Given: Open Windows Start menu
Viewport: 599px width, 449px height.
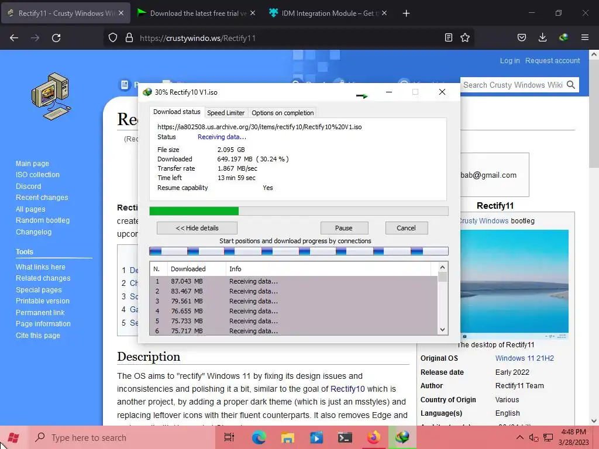Looking at the screenshot, I should point(14,437).
